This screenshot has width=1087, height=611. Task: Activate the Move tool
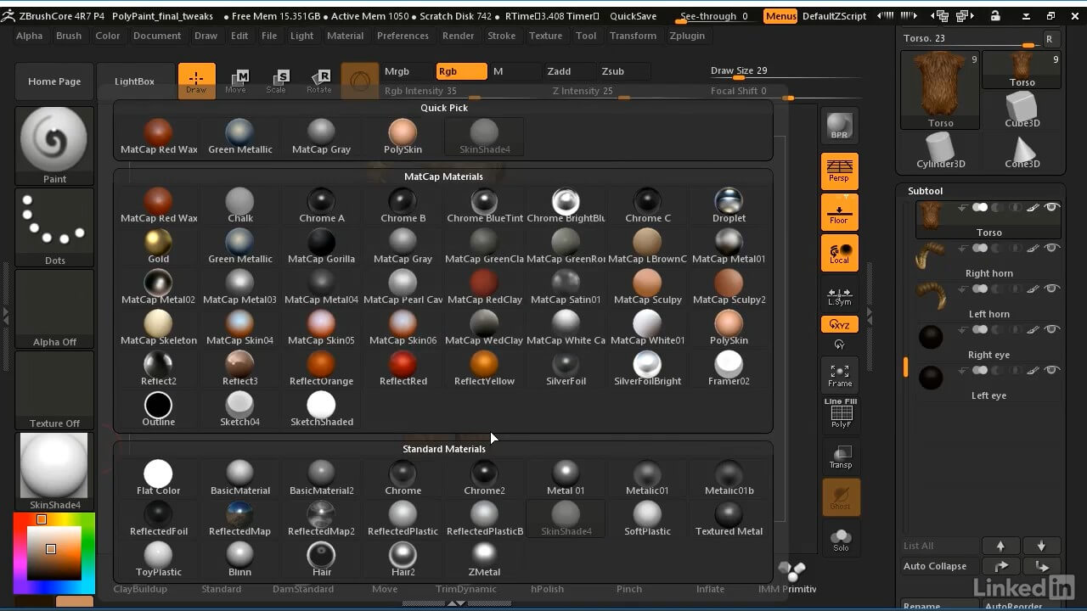pyautogui.click(x=236, y=81)
